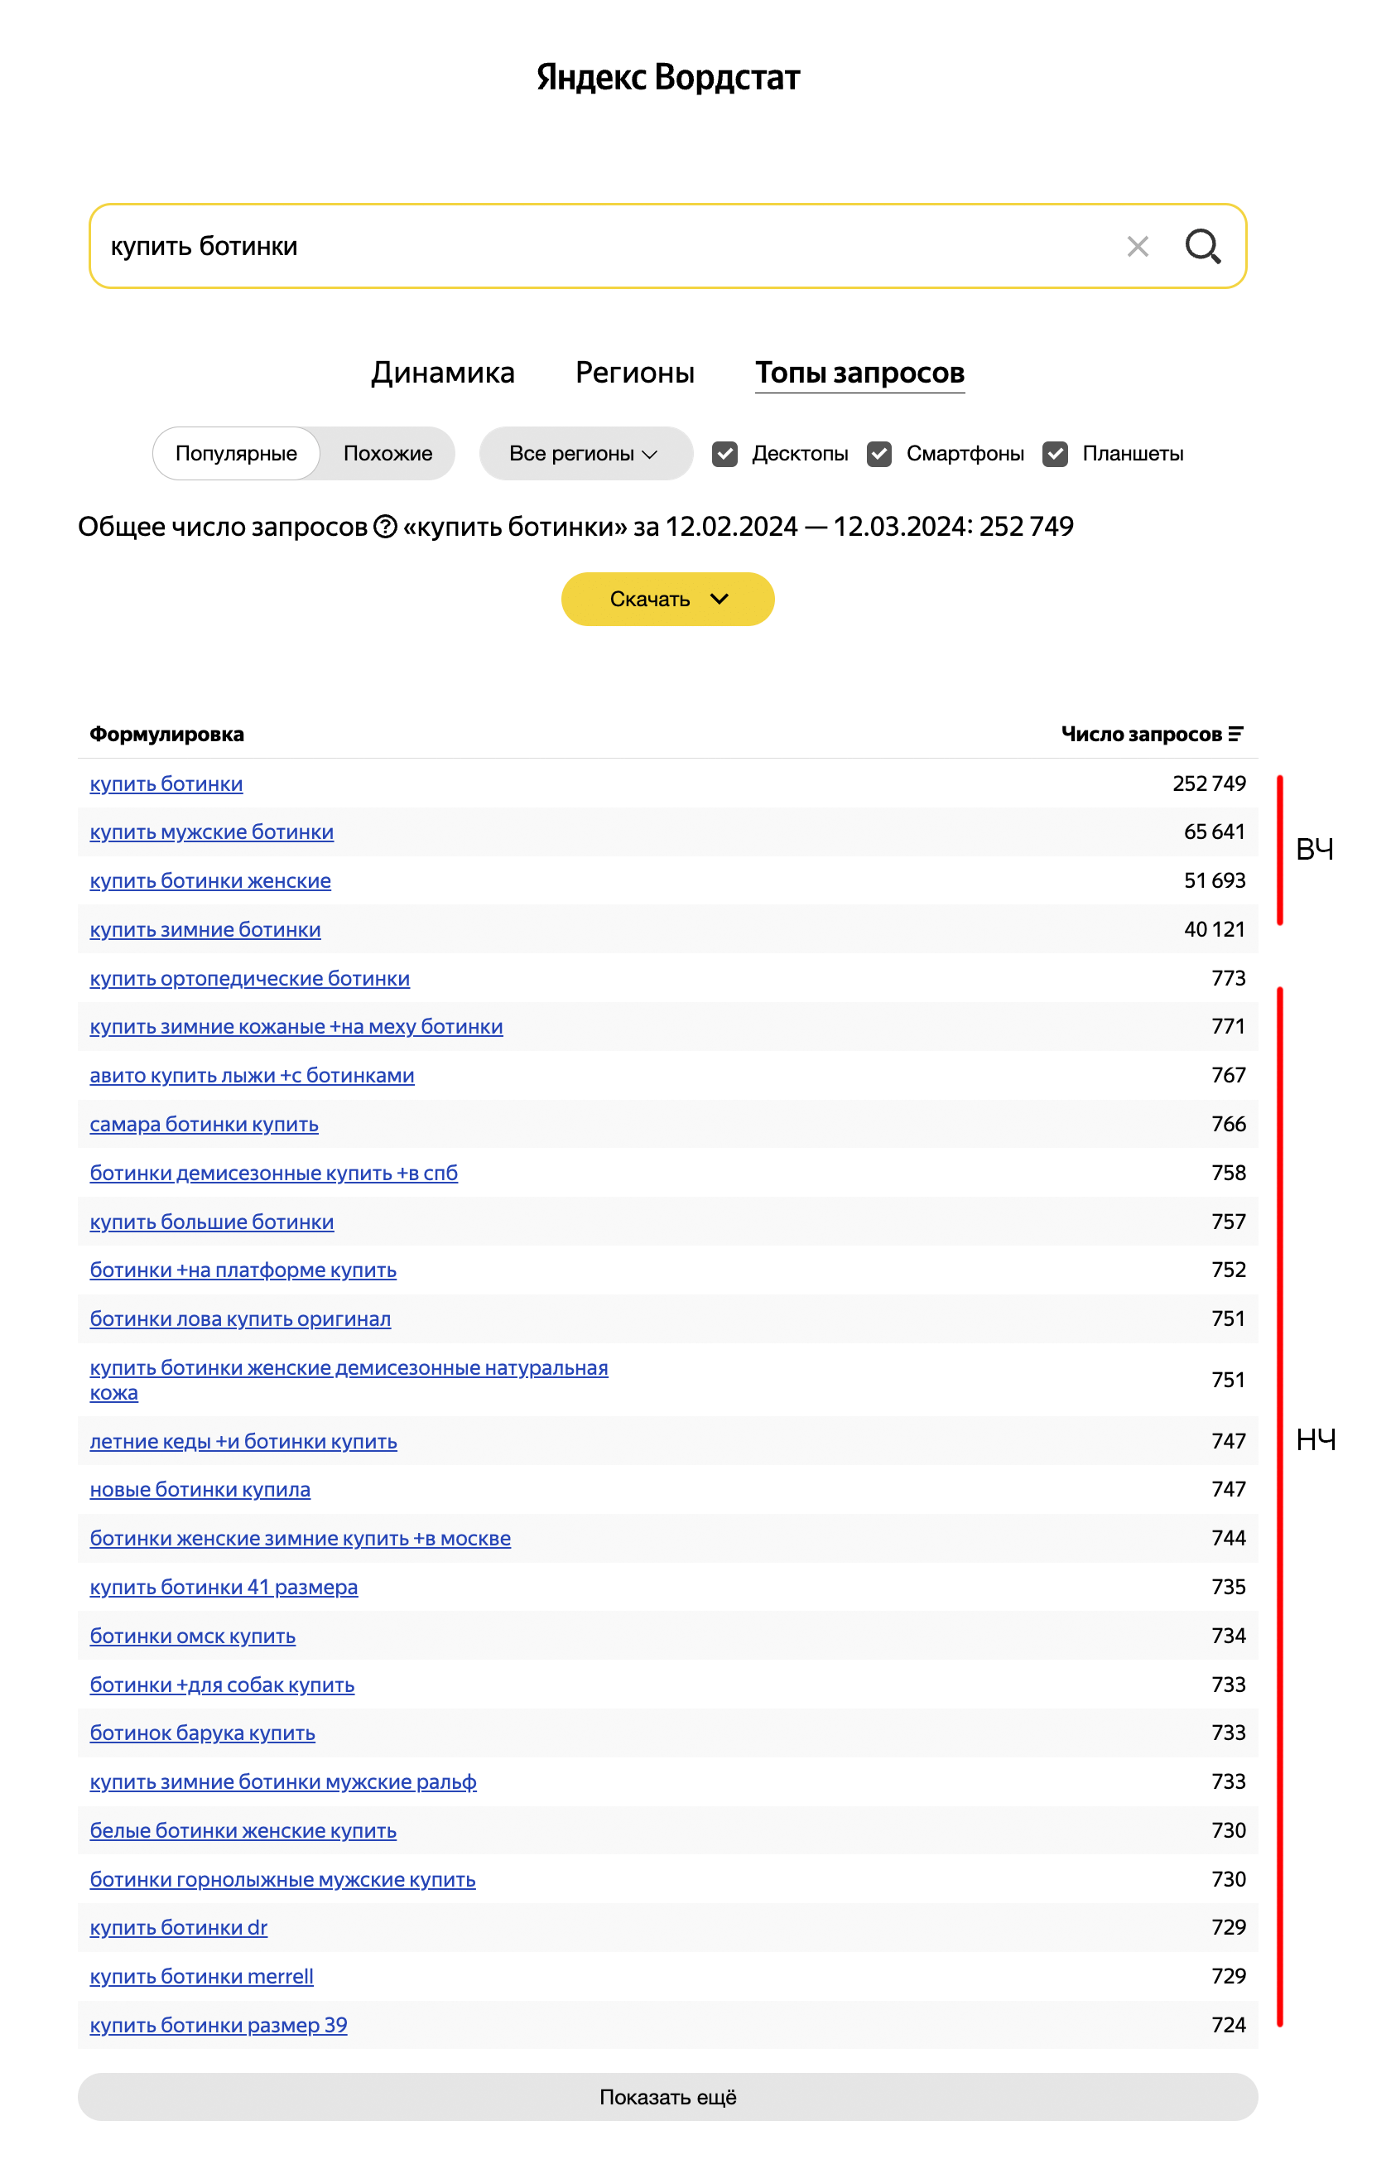The height and width of the screenshot is (2169, 1391).
Task: Open самара ботинки купить link
Action: click(x=205, y=1124)
